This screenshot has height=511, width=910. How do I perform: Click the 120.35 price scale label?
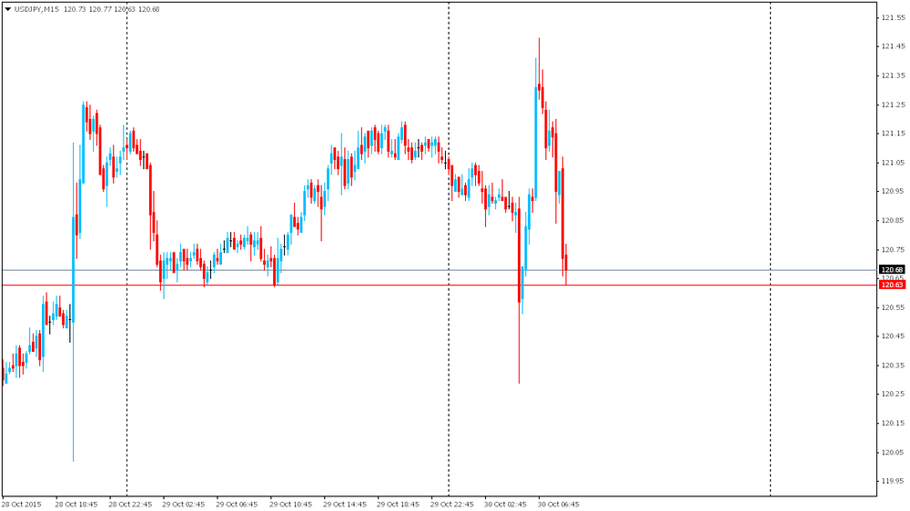point(894,366)
